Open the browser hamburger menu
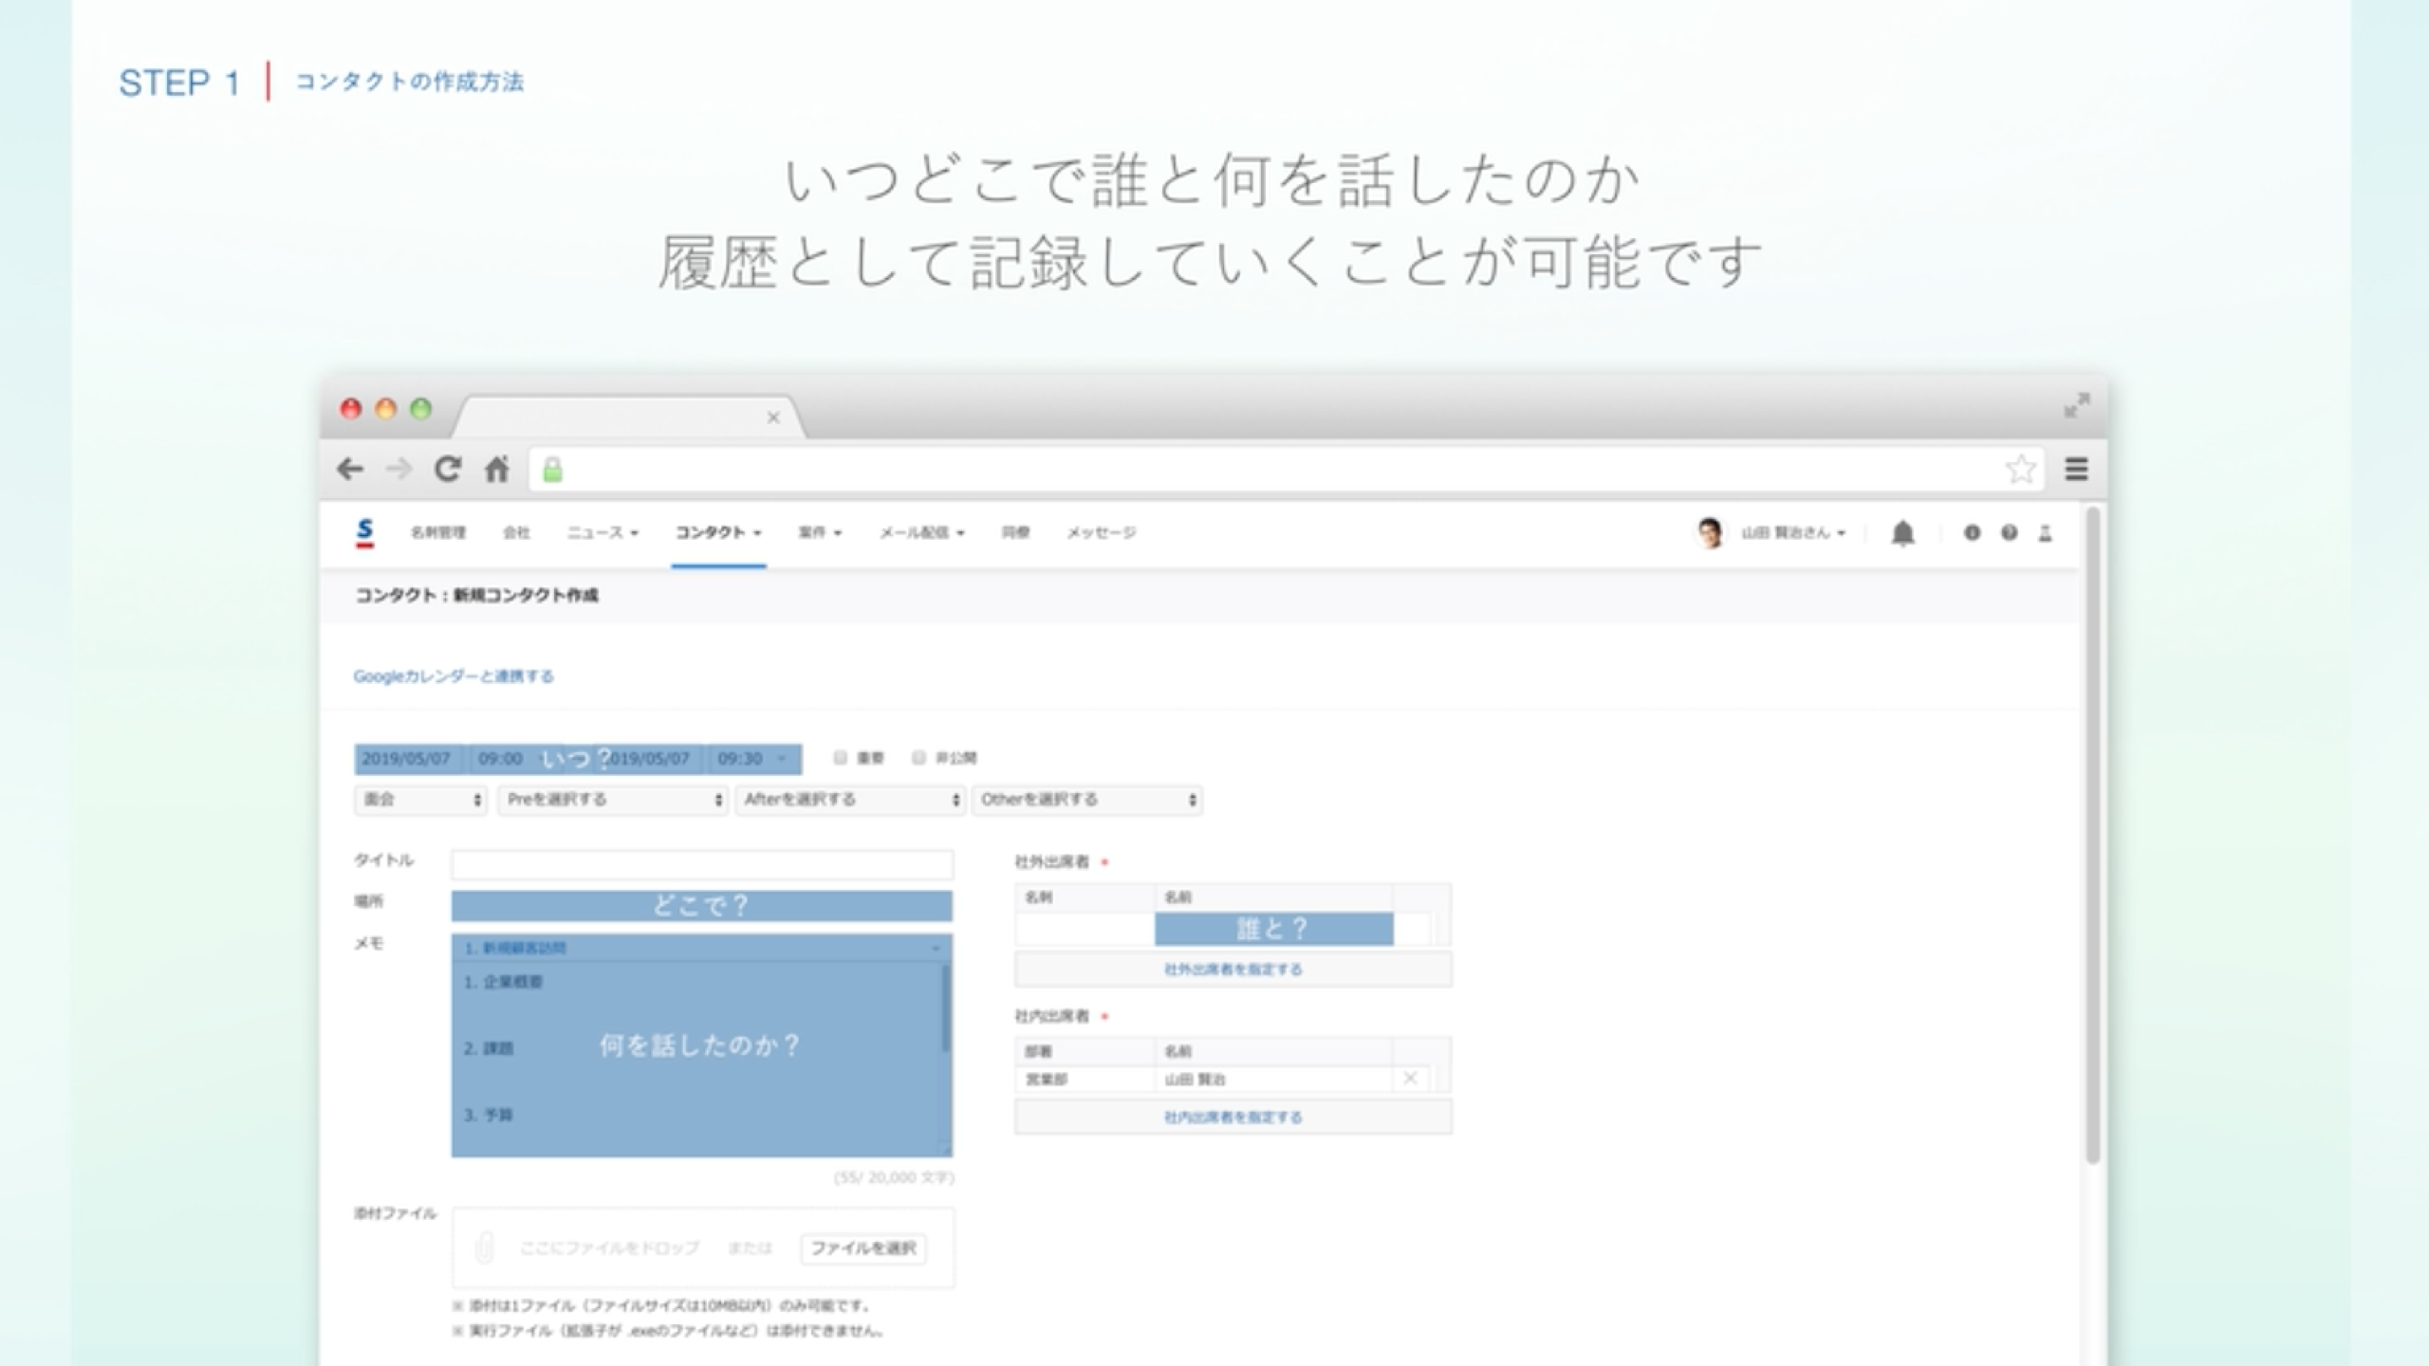This screenshot has height=1366, width=2429. tap(2076, 469)
